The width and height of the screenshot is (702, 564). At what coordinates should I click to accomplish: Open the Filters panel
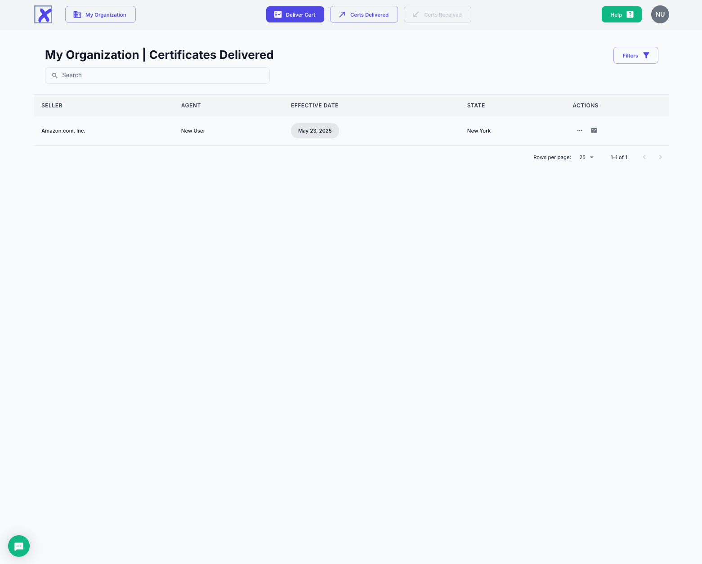635,55
